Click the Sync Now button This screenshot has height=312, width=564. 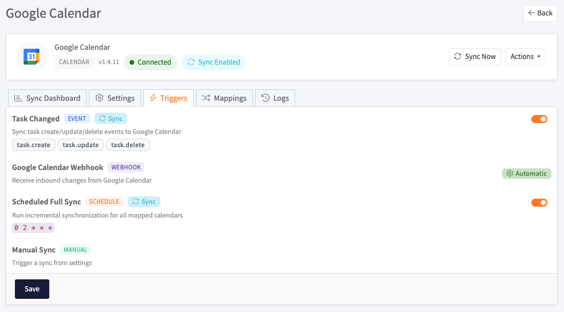pyautogui.click(x=475, y=57)
